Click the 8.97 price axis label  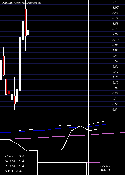coord(115,8)
